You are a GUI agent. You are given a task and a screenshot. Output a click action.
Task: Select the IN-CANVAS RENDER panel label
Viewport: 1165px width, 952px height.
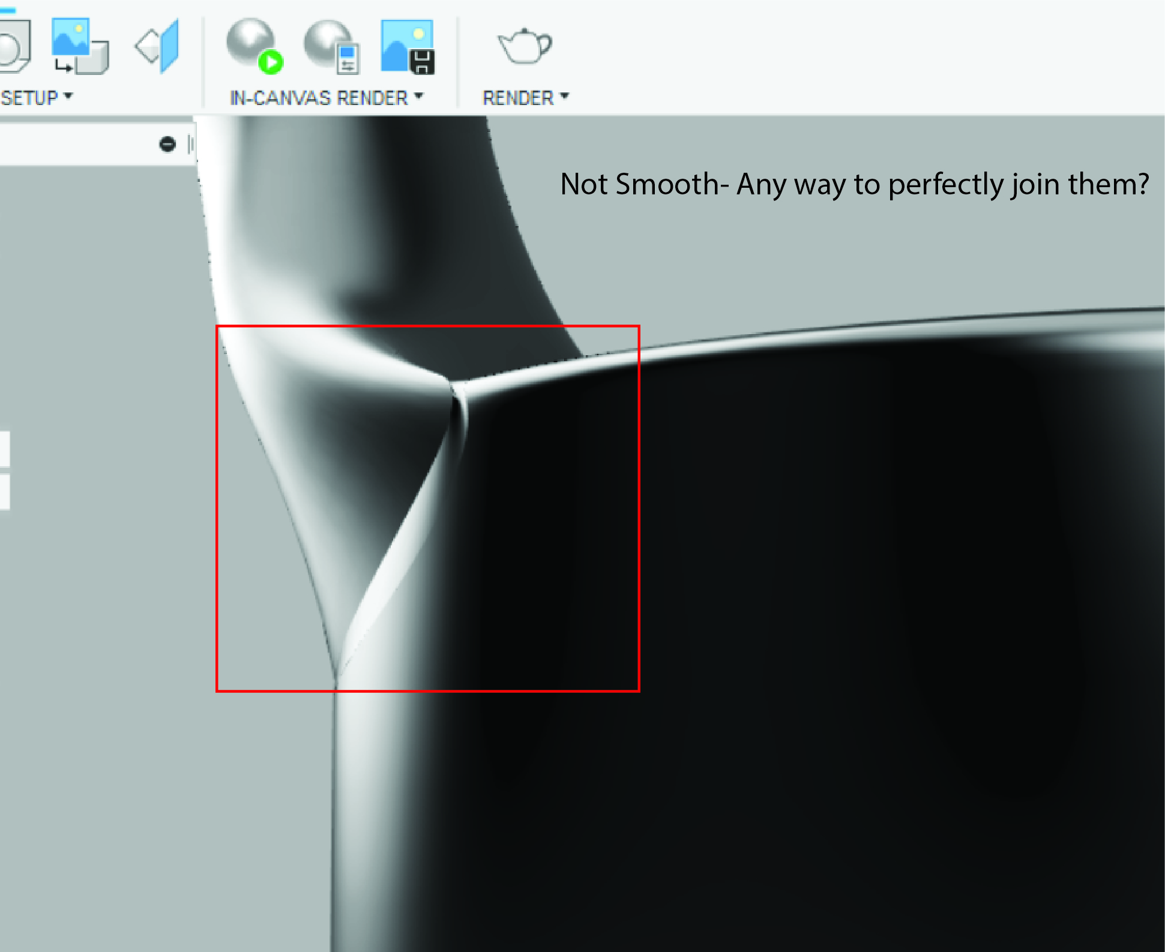point(317,97)
